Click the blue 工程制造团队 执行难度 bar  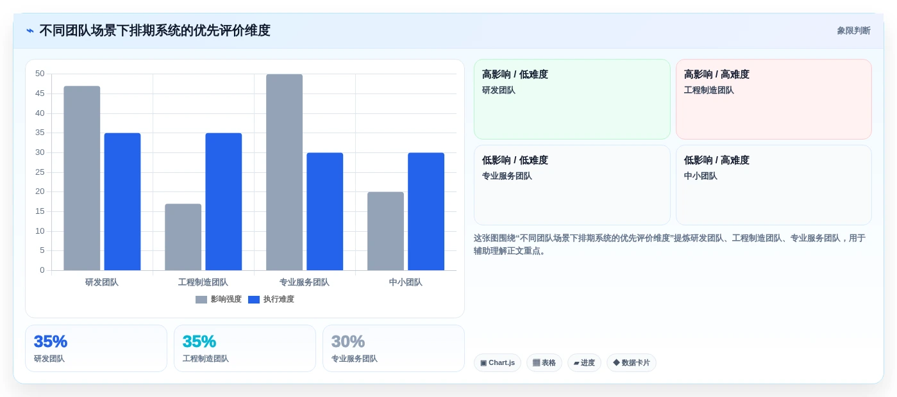pyautogui.click(x=224, y=202)
